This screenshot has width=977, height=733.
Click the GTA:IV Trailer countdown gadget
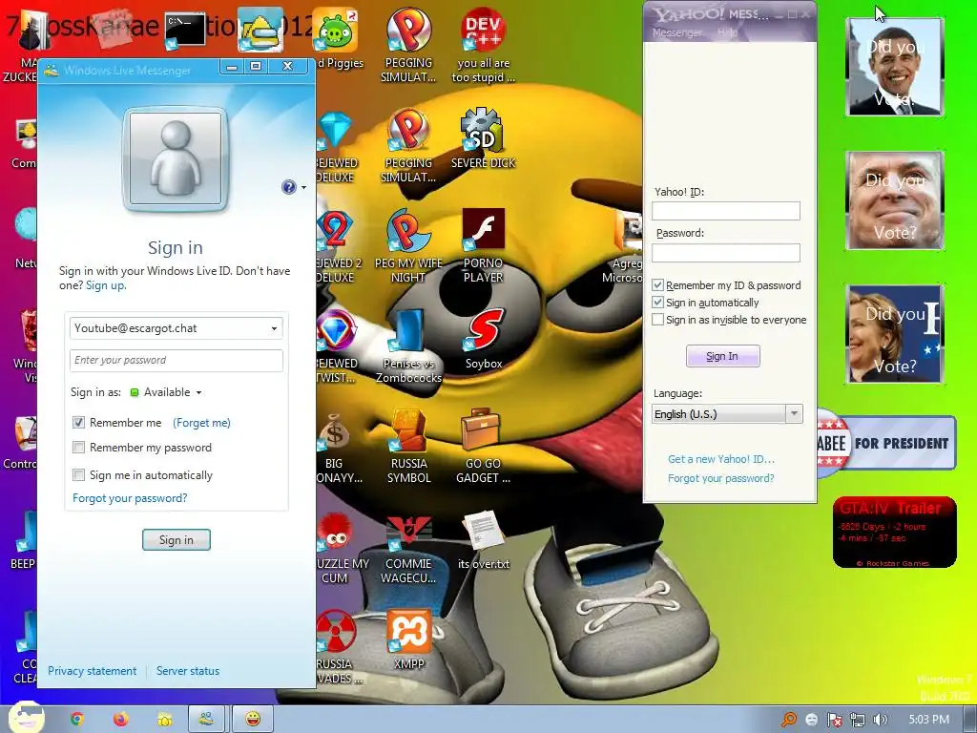tap(894, 533)
